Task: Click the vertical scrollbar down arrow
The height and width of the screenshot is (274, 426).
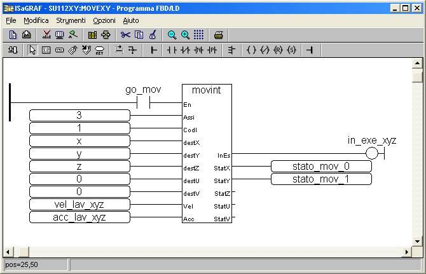Action: click(x=417, y=241)
